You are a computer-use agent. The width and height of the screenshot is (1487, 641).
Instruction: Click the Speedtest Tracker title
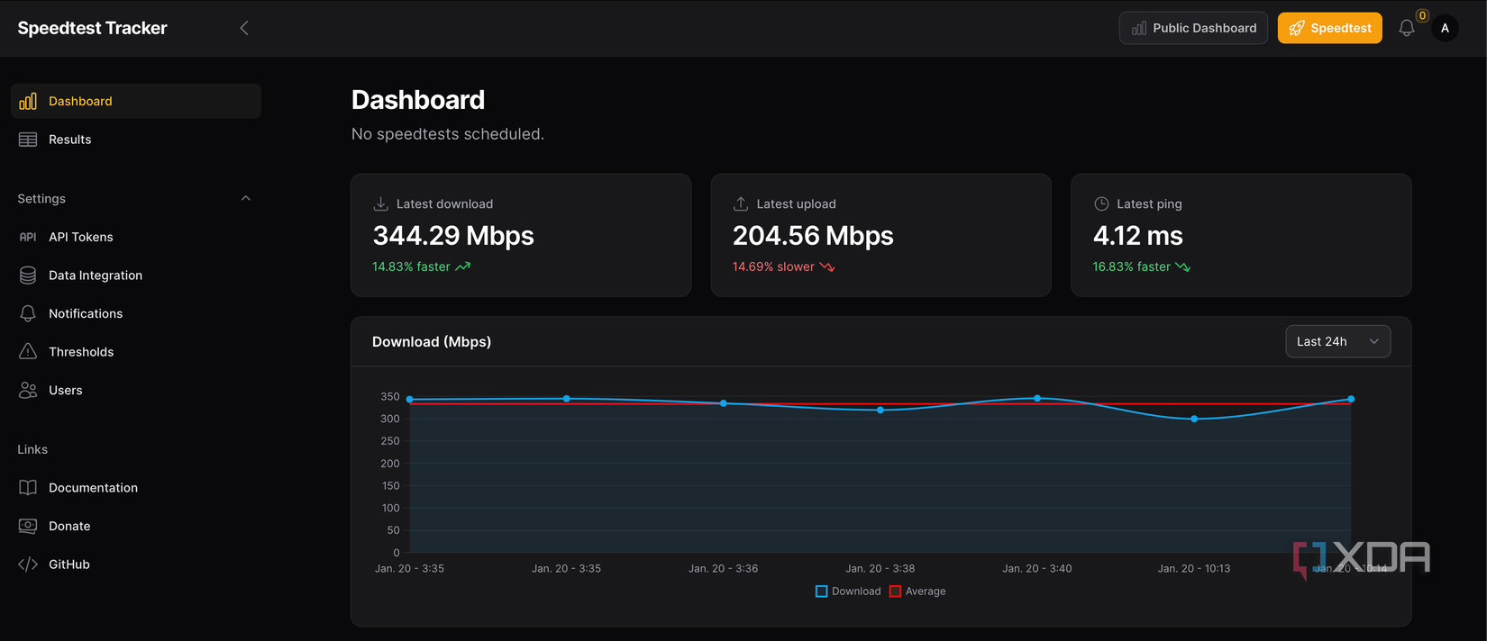pyautogui.click(x=93, y=28)
